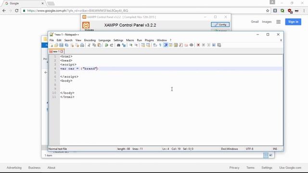Screen dimensions: 308x173
Task: Click the XAMPP orange logo icon
Action: point(86,25)
